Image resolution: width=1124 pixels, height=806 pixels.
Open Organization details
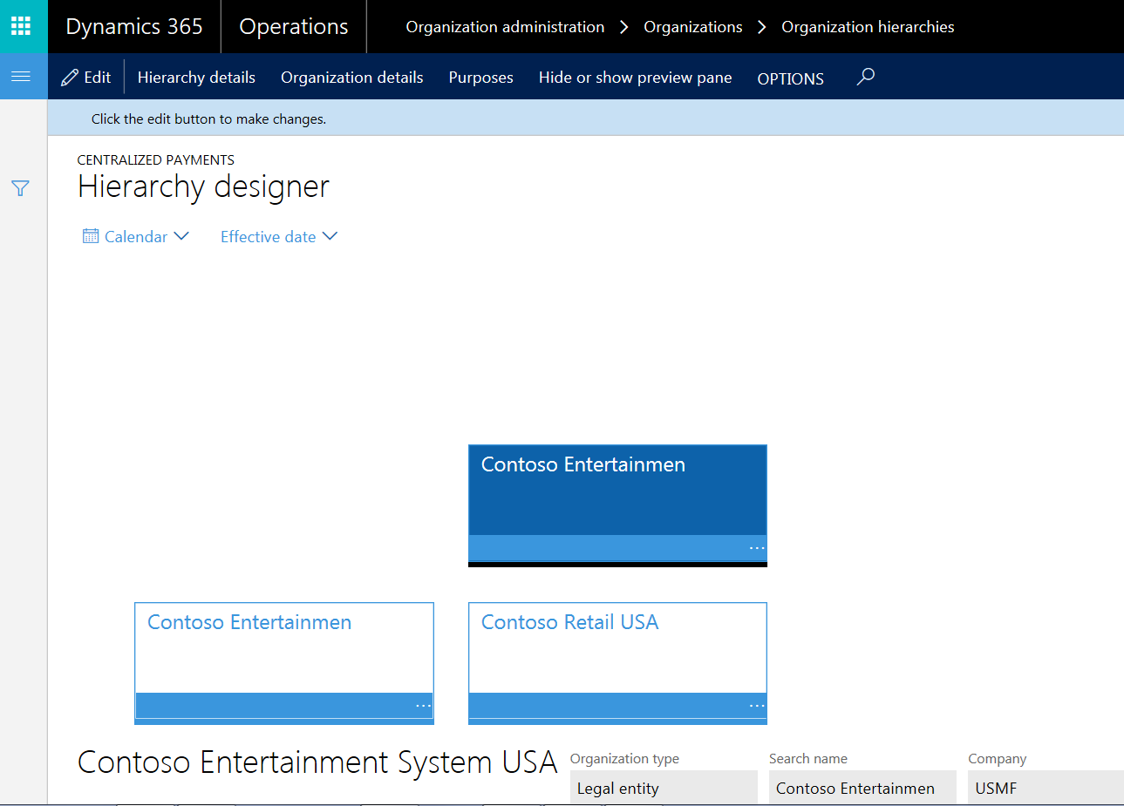[x=351, y=78]
